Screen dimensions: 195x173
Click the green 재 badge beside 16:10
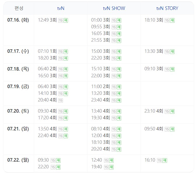coord(165,160)
